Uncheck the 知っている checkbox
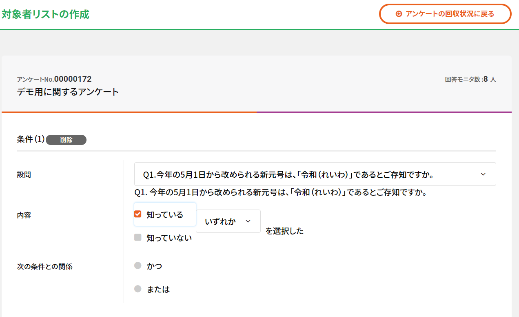The width and height of the screenshot is (519, 317). coord(138,214)
